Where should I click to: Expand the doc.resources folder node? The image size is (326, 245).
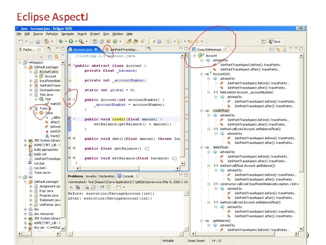[x=25, y=214]
